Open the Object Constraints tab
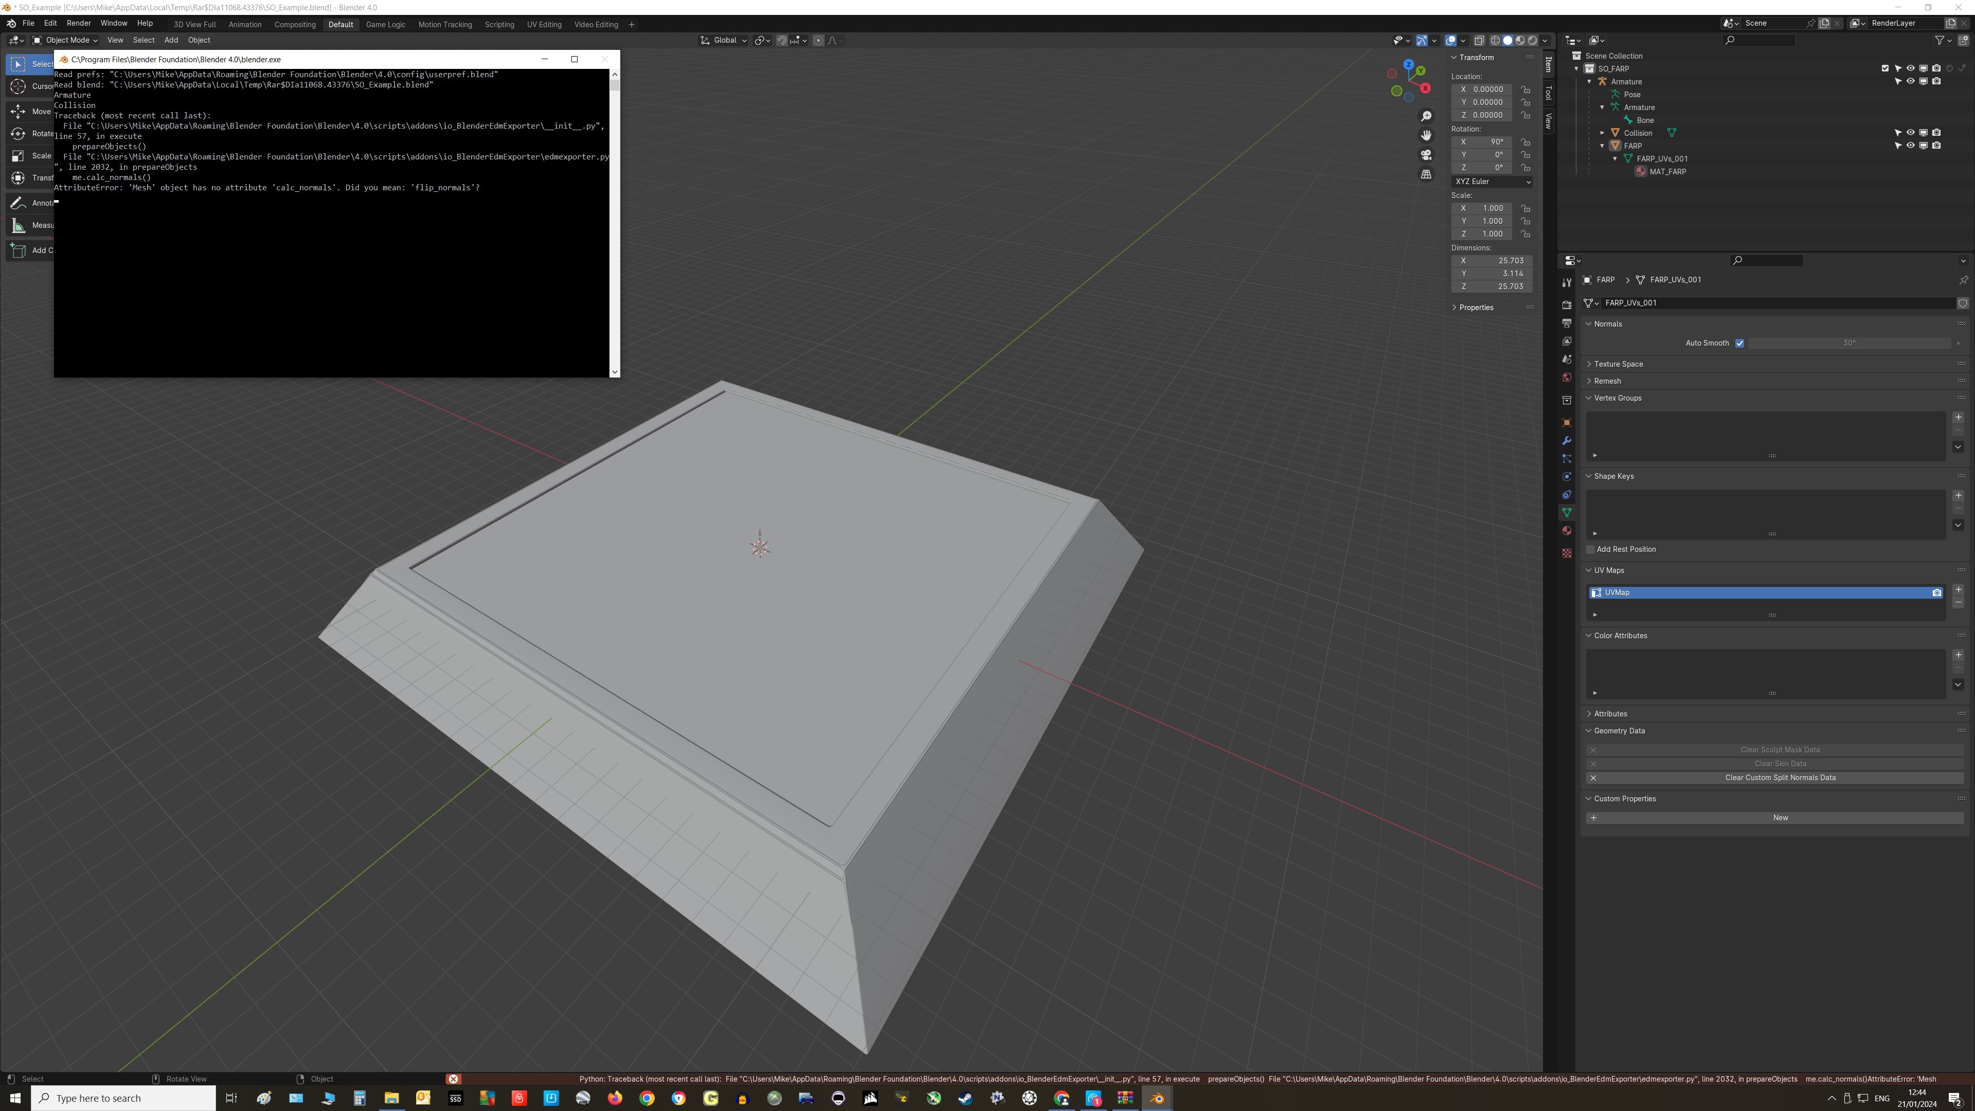The width and height of the screenshot is (1975, 1111). coord(1566,494)
